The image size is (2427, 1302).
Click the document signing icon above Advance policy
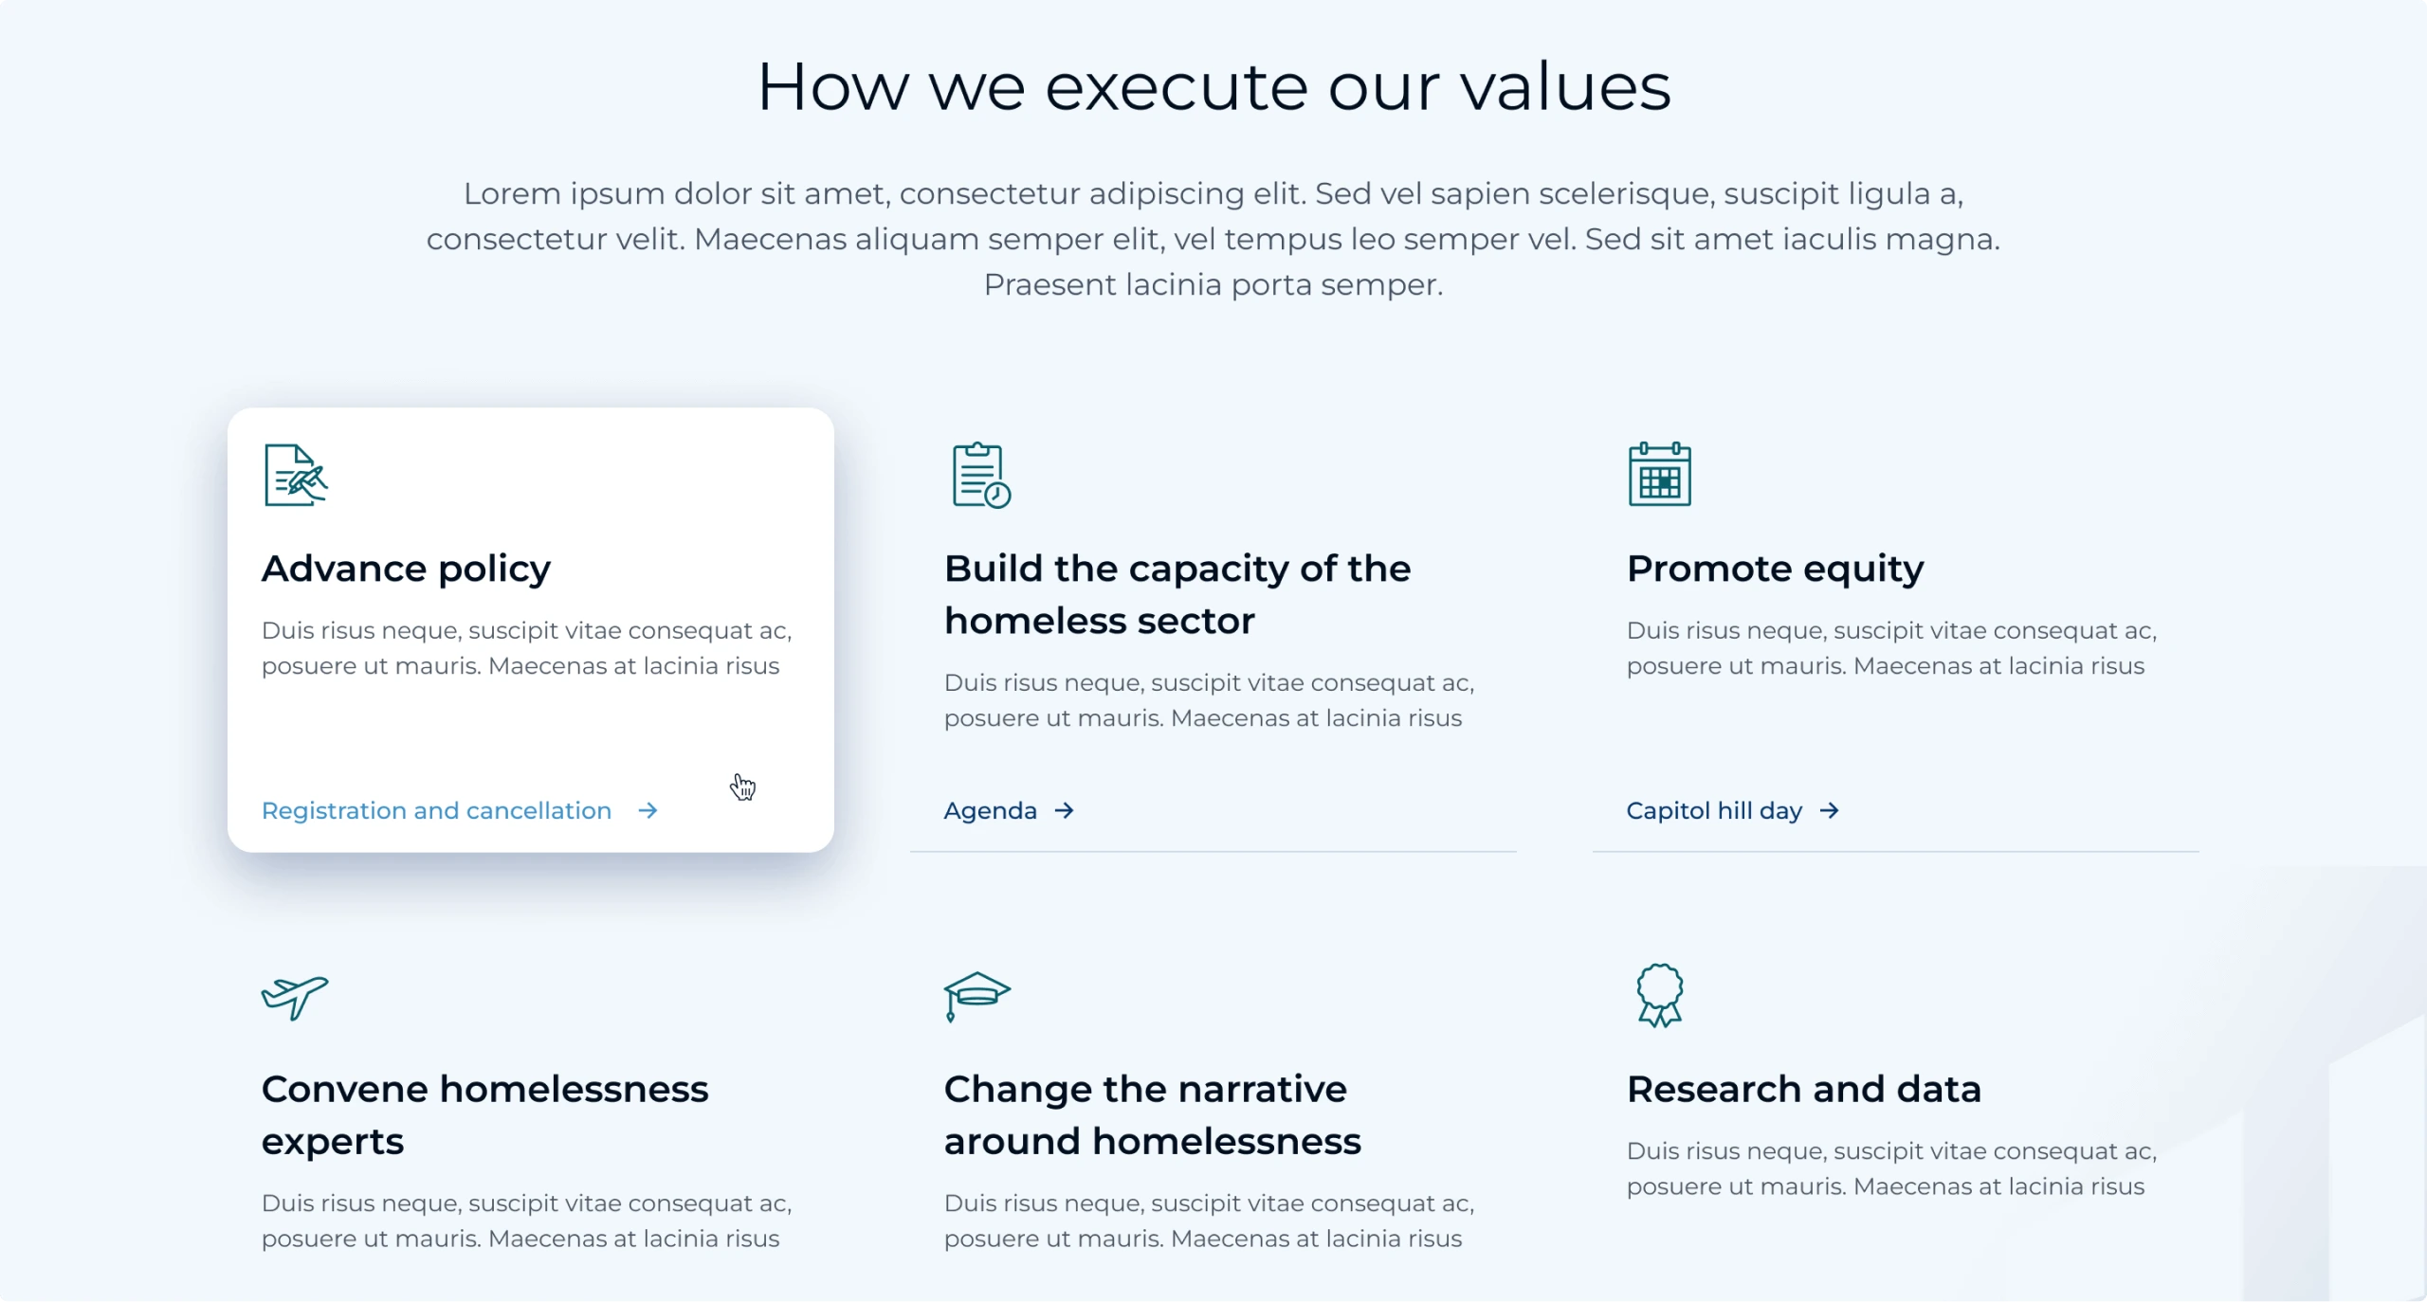pyautogui.click(x=296, y=475)
